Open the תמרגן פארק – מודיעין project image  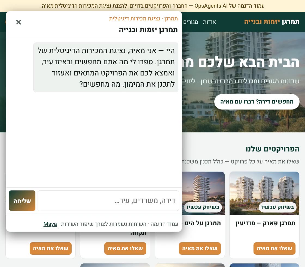(264, 193)
